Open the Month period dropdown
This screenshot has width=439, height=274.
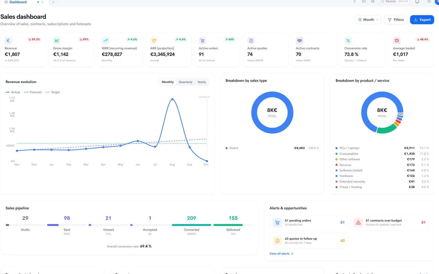(368, 20)
